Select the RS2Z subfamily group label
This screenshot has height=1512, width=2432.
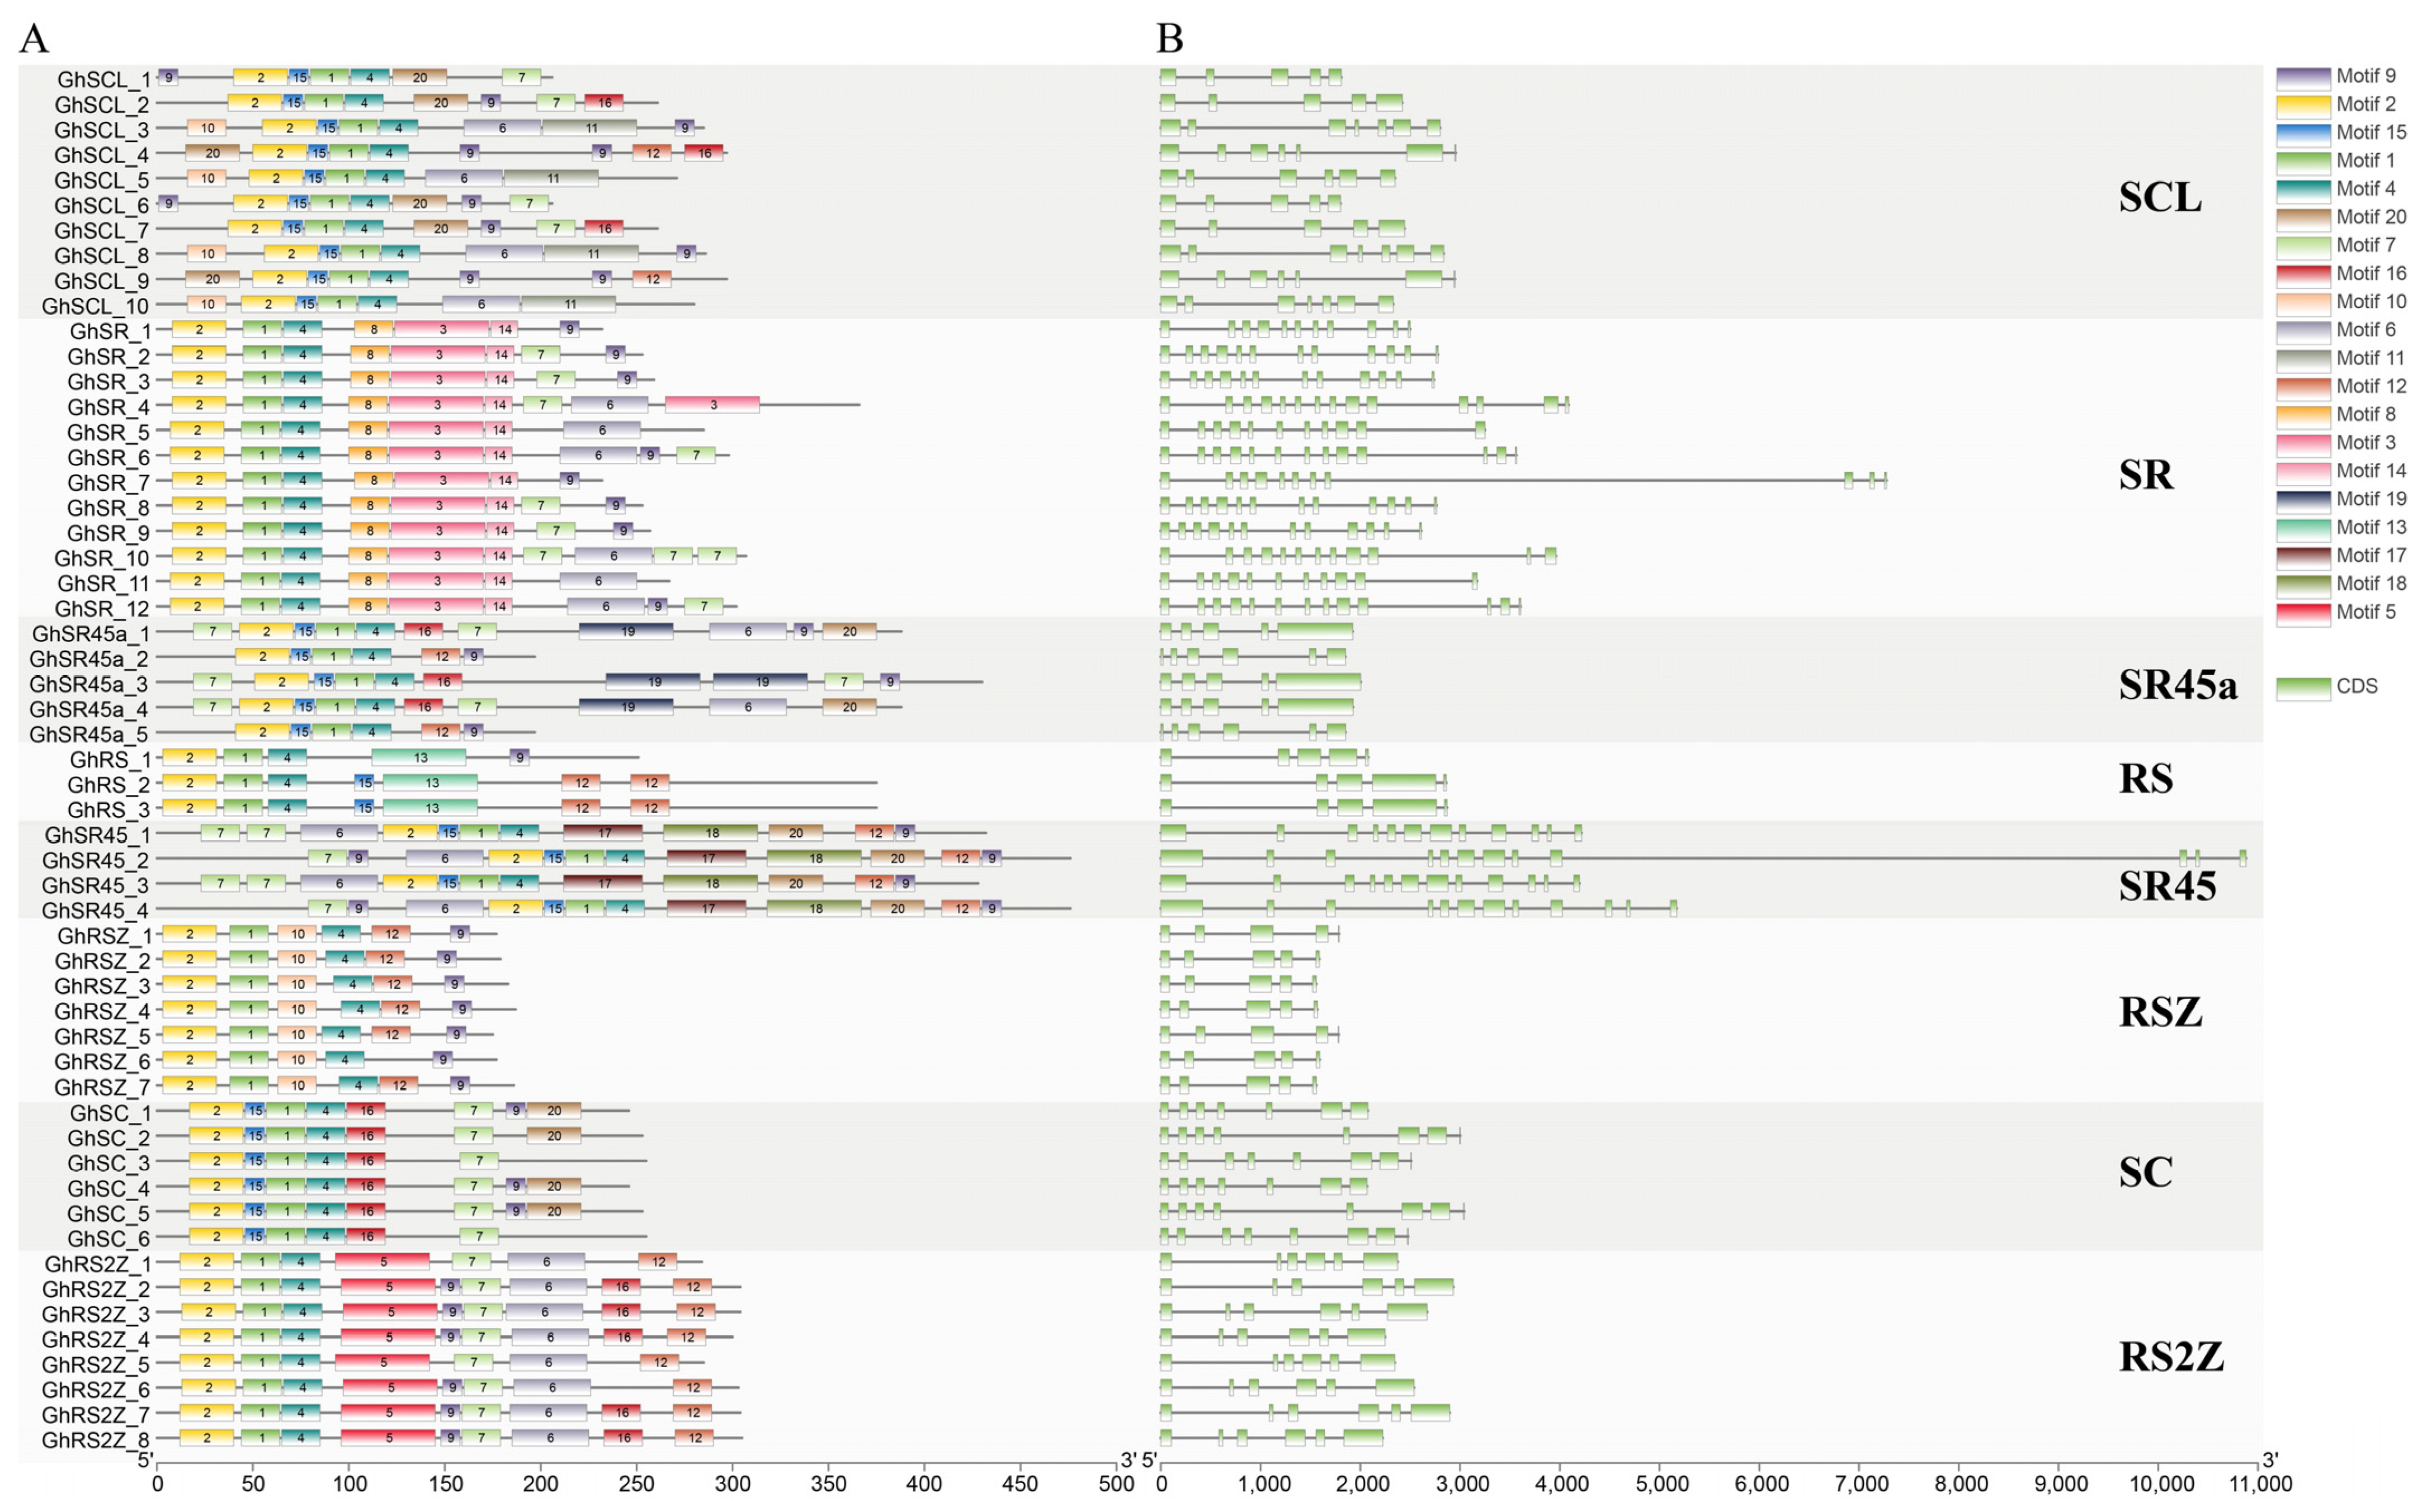(x=2171, y=1357)
